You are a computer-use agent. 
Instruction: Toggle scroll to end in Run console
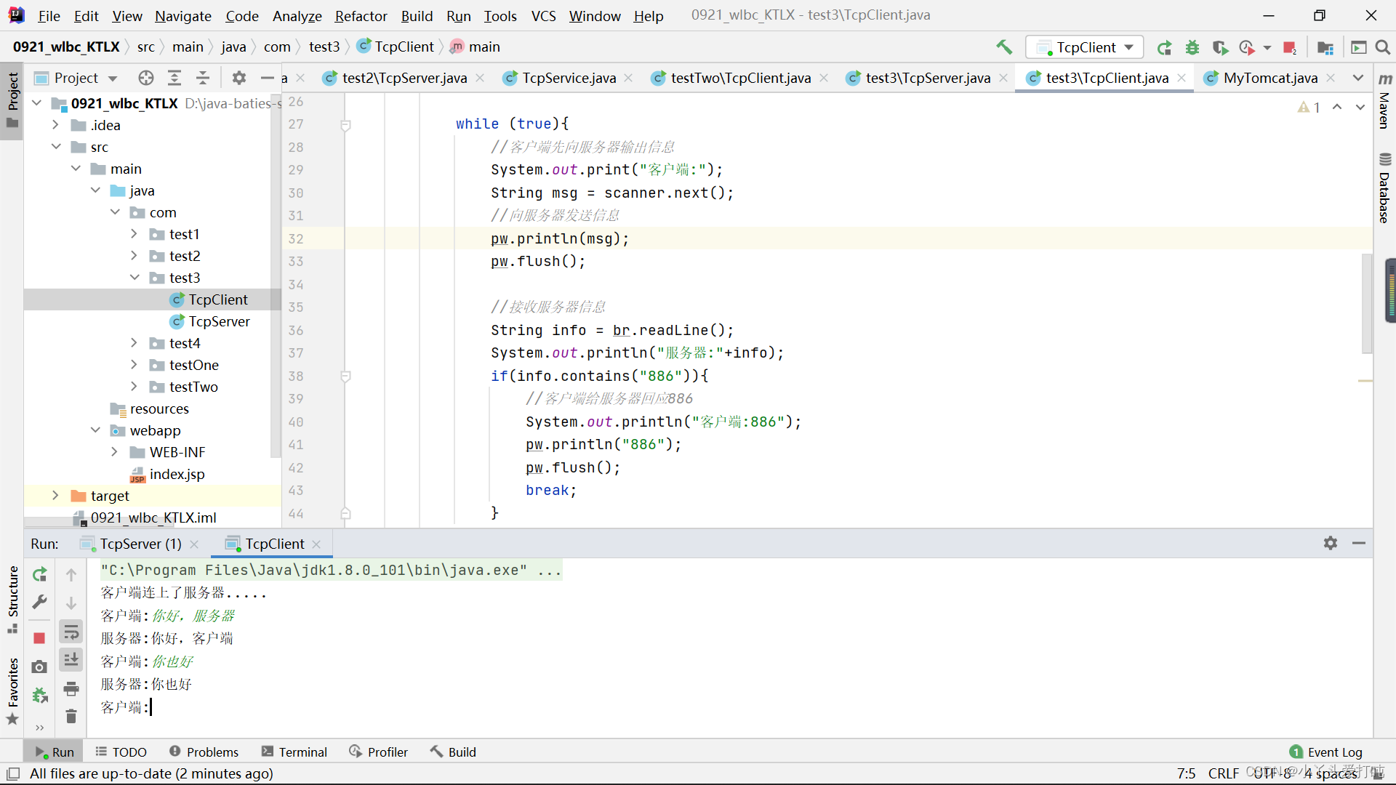tap(71, 659)
